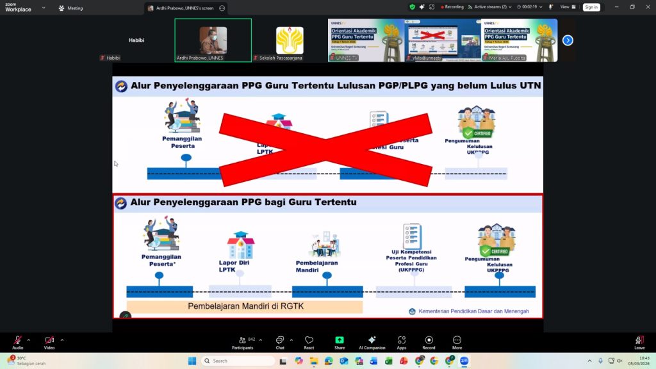Open the Chat panel

pos(280,340)
